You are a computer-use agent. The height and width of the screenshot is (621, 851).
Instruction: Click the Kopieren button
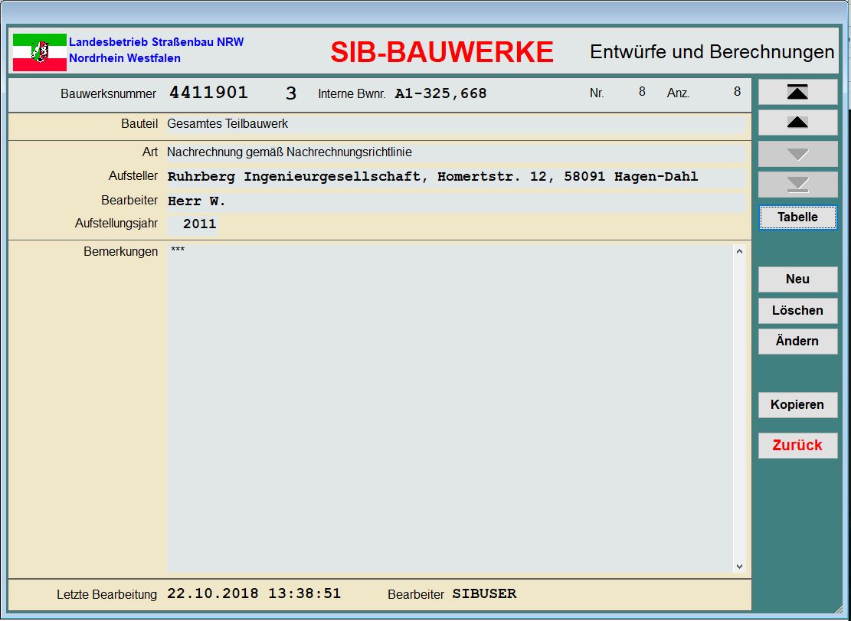(x=797, y=404)
